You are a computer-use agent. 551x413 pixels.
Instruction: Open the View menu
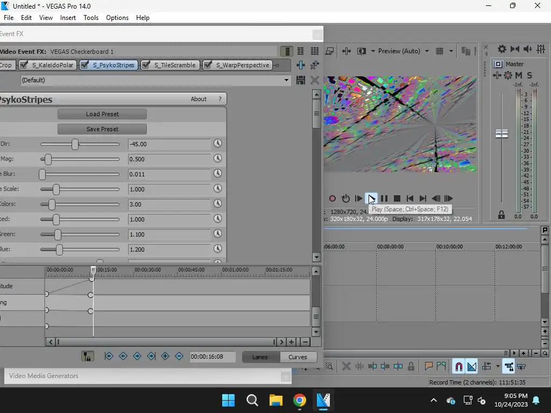(x=46, y=18)
